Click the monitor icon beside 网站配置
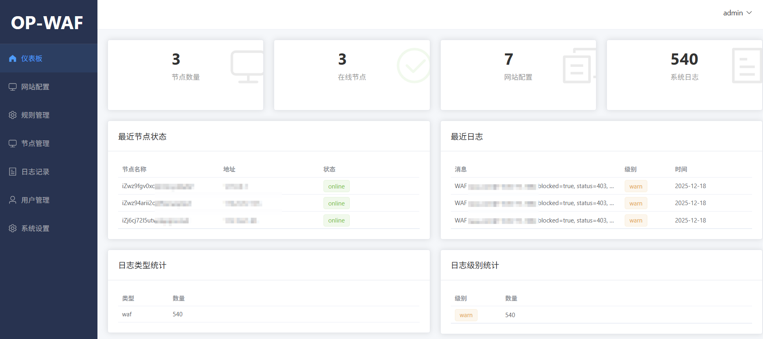 (x=13, y=87)
